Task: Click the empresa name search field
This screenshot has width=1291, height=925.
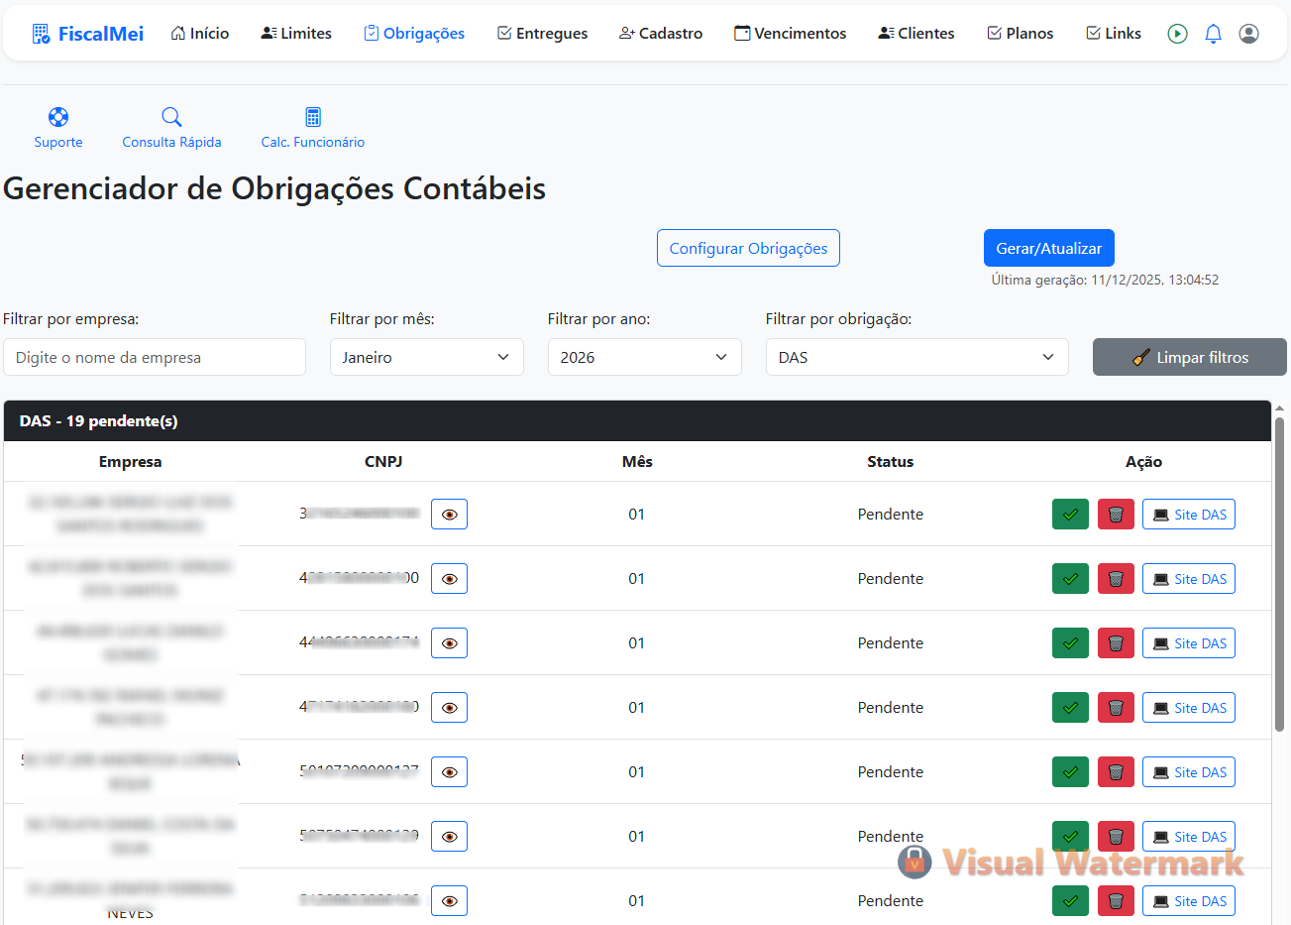Action: [x=155, y=357]
